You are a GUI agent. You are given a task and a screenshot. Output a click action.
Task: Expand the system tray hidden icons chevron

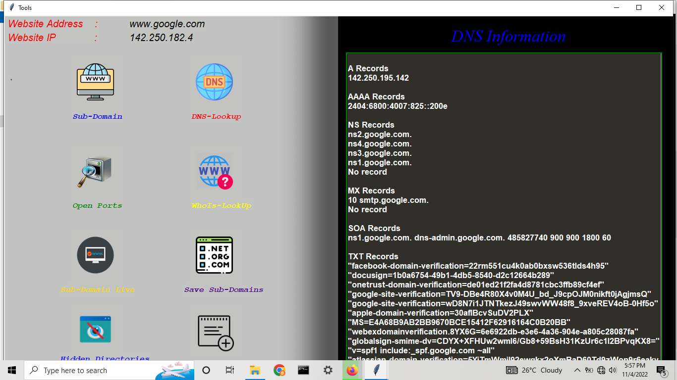[577, 370]
